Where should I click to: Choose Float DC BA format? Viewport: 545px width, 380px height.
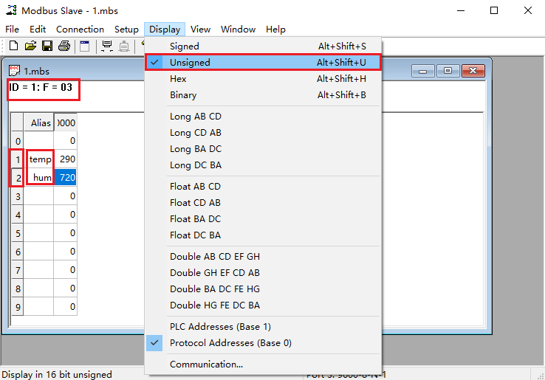(x=263, y=235)
